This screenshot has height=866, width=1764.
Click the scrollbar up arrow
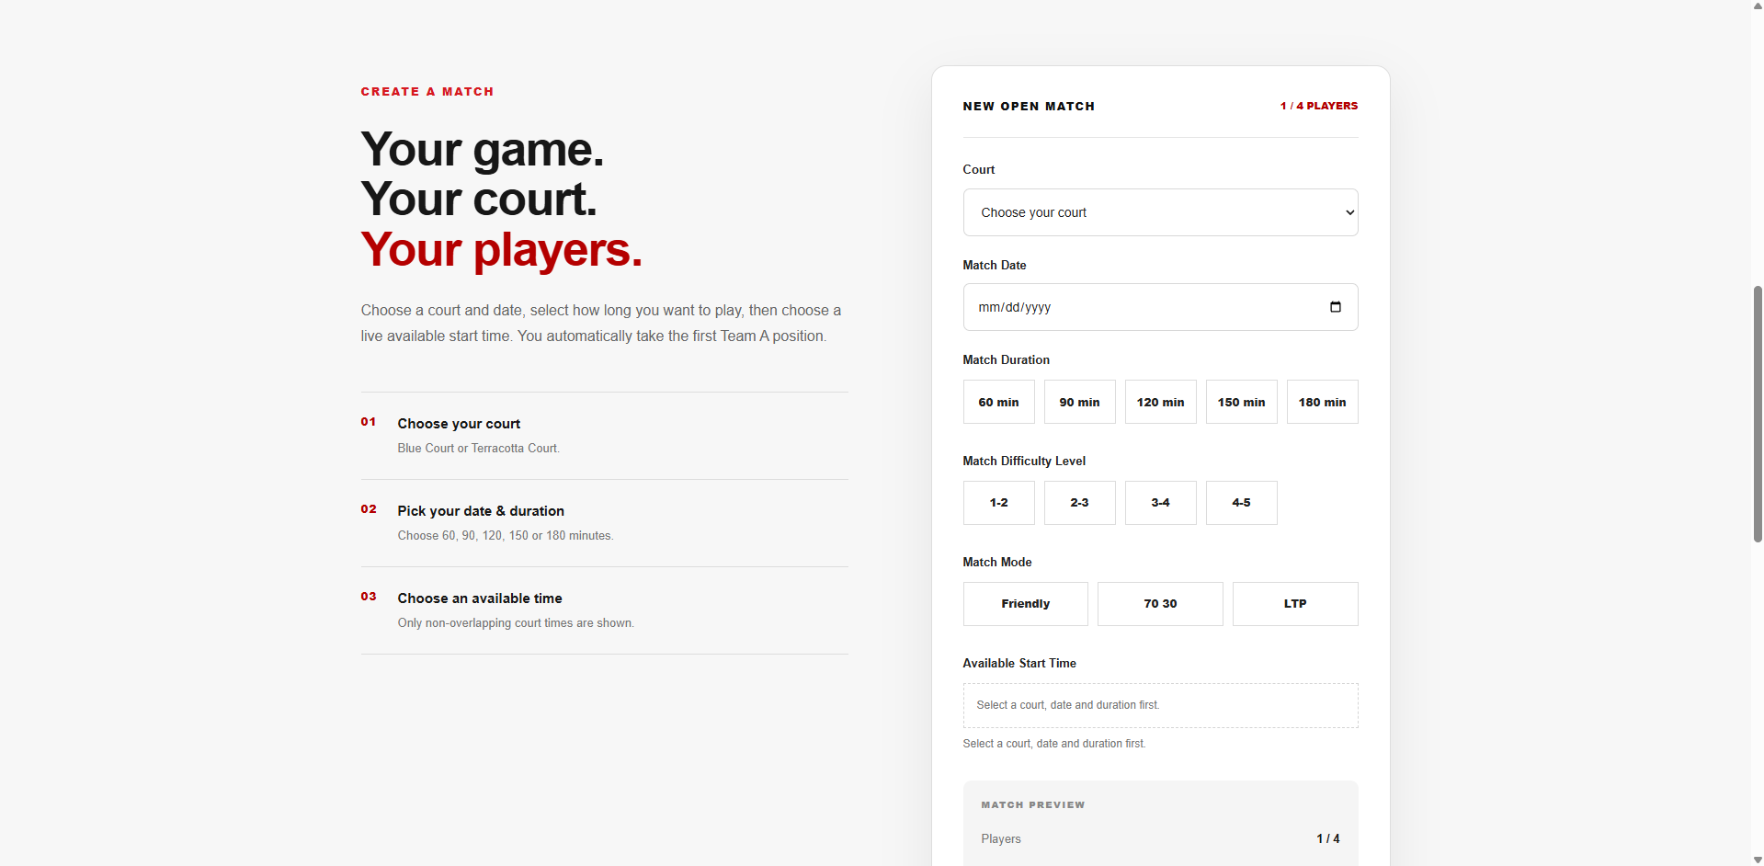(1758, 6)
